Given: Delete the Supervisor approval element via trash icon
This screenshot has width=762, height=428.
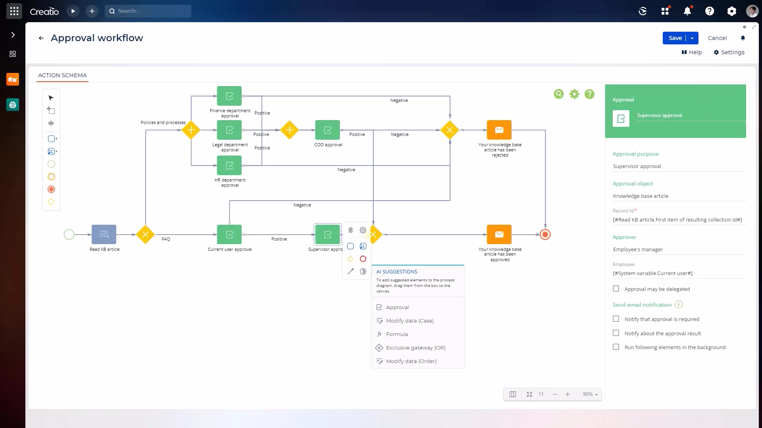Looking at the screenshot, I should [x=350, y=230].
